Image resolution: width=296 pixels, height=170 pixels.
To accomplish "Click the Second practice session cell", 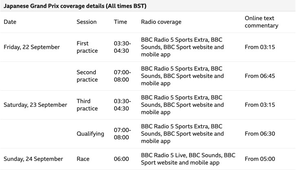I will [87, 76].
